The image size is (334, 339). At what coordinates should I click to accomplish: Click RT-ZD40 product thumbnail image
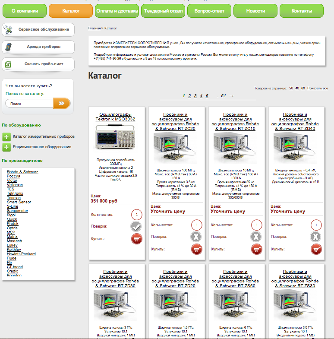click(x=295, y=148)
